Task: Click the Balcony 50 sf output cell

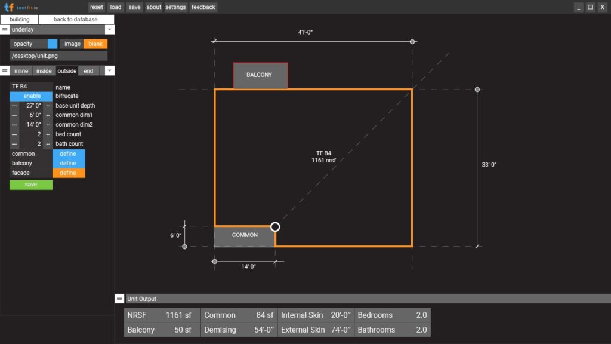Action: click(162, 330)
